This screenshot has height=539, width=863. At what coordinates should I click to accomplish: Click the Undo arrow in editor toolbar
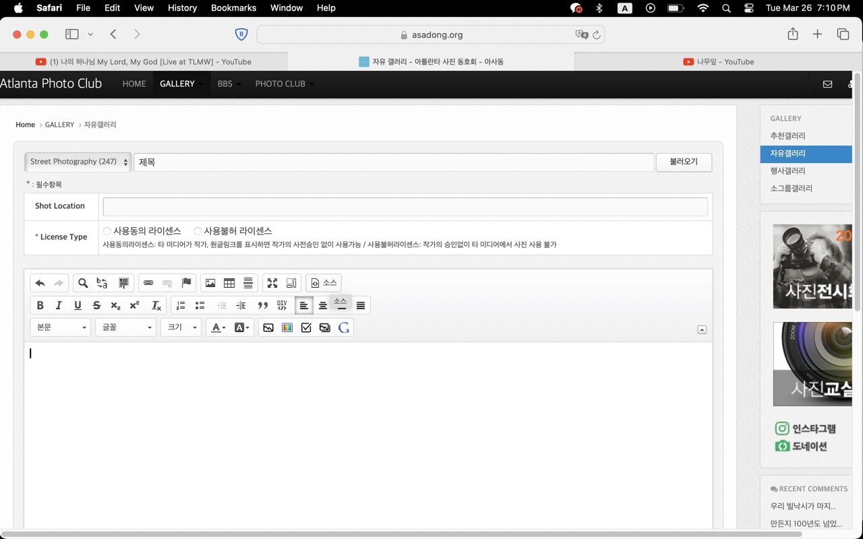click(x=40, y=283)
